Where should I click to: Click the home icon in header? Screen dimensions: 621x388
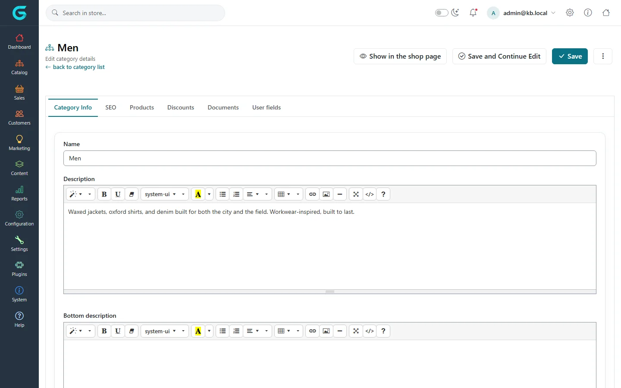pos(606,13)
